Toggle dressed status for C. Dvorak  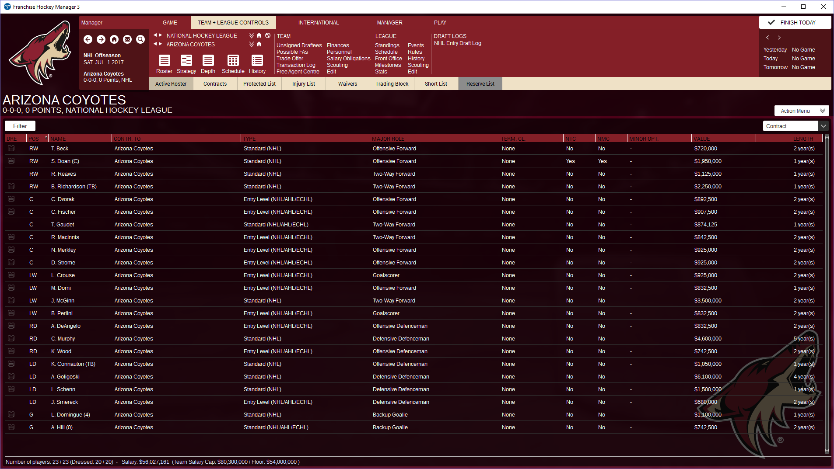coord(11,199)
